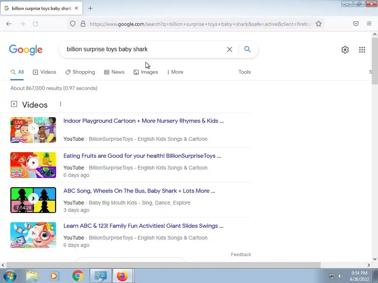Open the network tray icon

332,276
